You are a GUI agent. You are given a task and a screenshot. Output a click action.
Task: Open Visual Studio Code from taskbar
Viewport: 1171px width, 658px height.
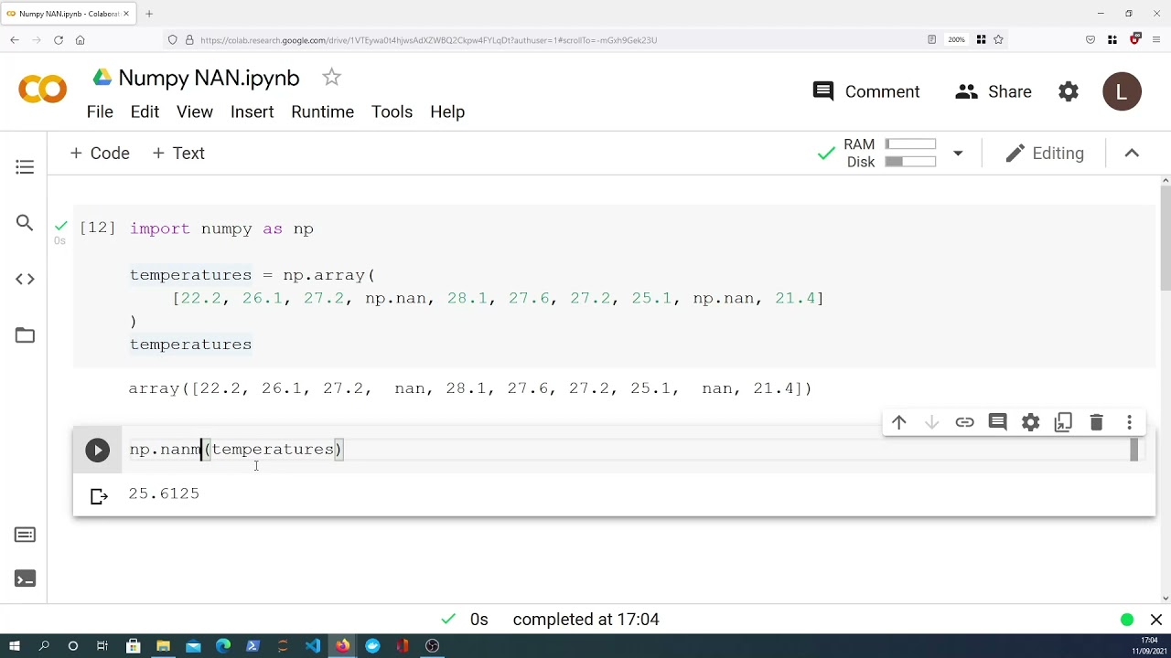click(x=313, y=646)
